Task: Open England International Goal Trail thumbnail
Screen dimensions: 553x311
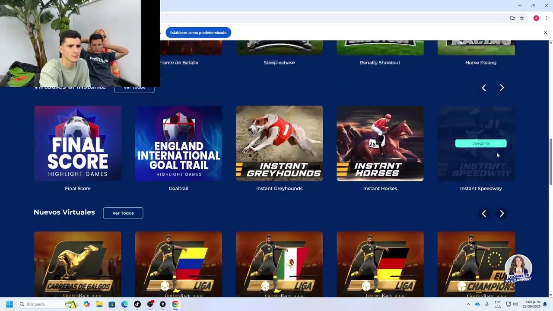Action: [x=178, y=143]
